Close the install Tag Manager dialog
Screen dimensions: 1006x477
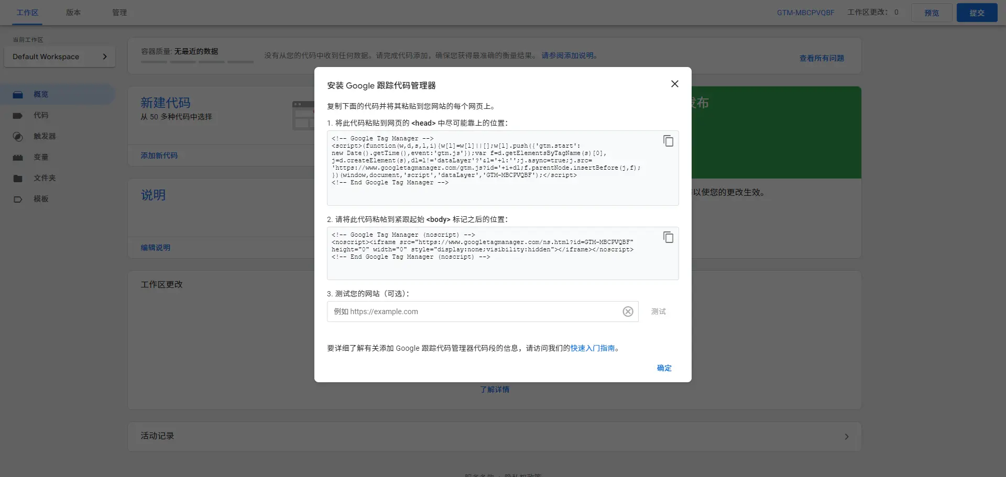pyautogui.click(x=675, y=84)
